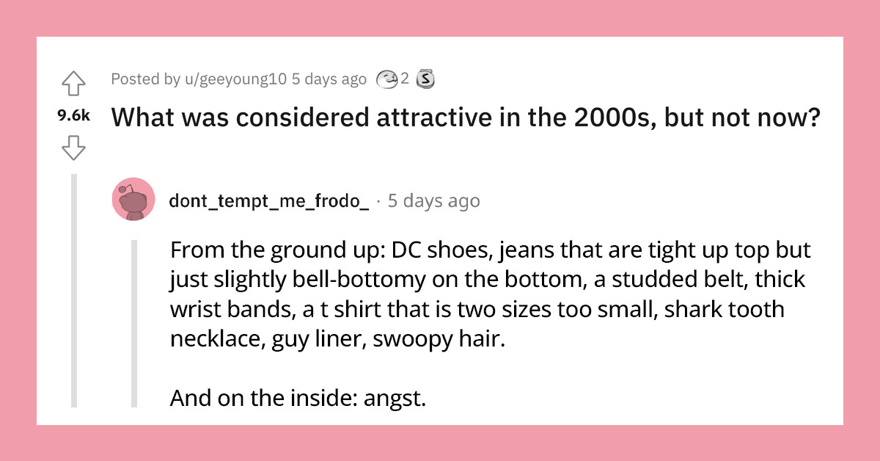
Task: Click the Silver award icon
Action: click(424, 79)
